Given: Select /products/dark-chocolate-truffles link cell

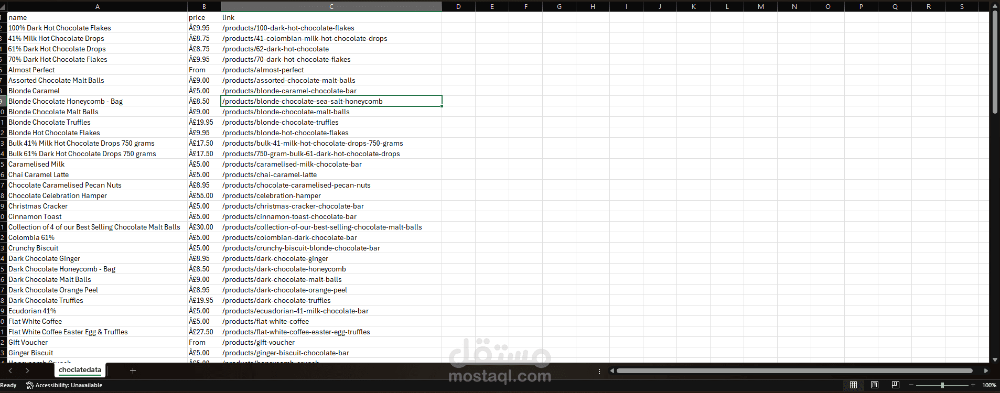Looking at the screenshot, I should pos(331,300).
